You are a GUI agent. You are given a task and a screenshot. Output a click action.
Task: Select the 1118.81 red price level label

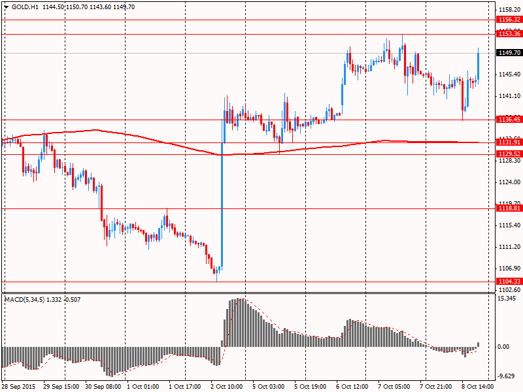click(509, 208)
